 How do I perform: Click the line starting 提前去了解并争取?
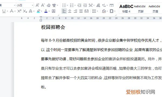(x=102, y=78)
